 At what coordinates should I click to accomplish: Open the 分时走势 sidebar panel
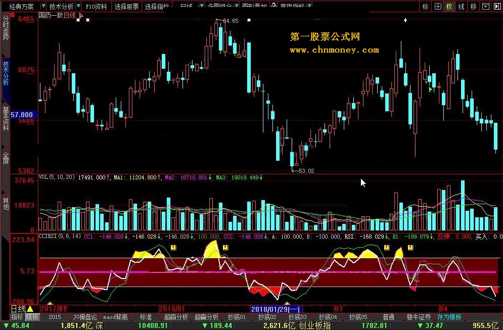coord(6,27)
